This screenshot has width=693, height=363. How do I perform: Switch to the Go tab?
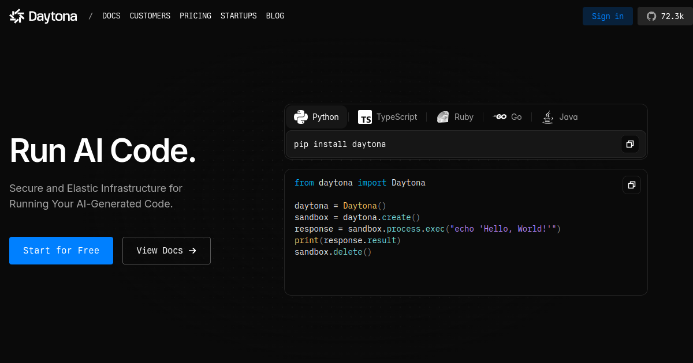coord(507,117)
